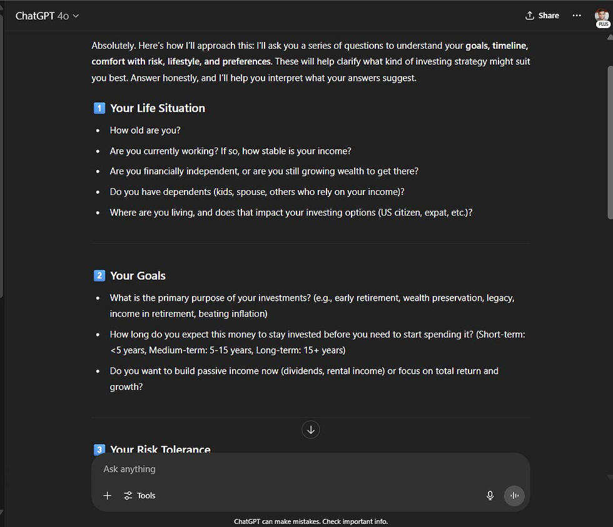613x527 pixels.
Task: Click the number 2 emoji beside Your Goals
Action: (99, 276)
